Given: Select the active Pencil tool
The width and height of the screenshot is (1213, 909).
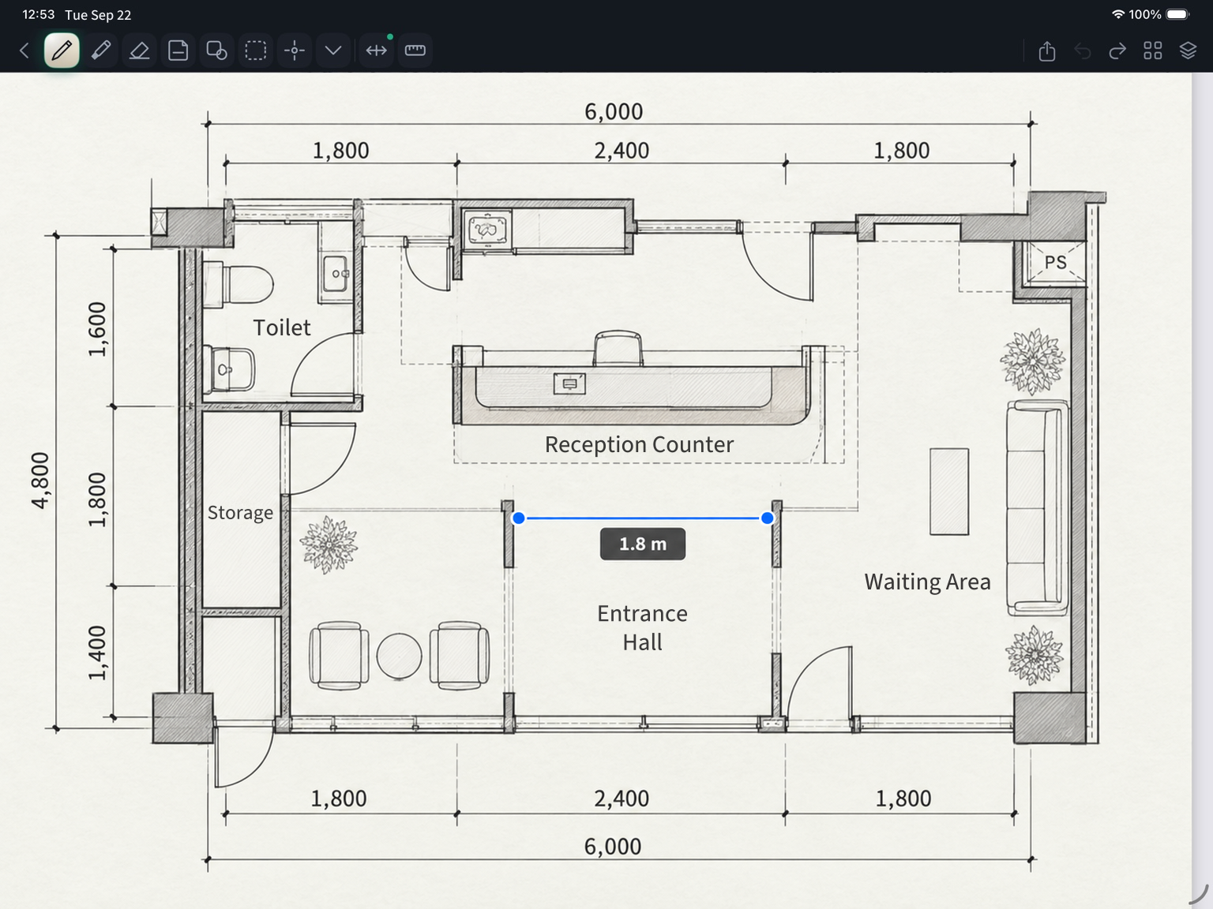Looking at the screenshot, I should coord(62,50).
